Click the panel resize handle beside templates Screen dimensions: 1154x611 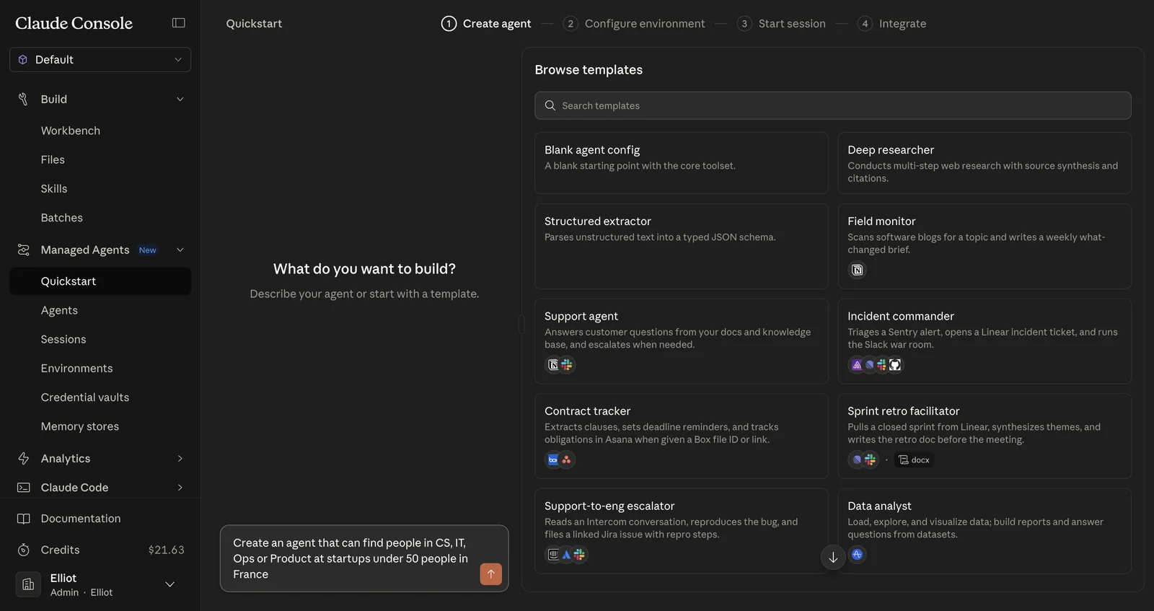point(521,325)
